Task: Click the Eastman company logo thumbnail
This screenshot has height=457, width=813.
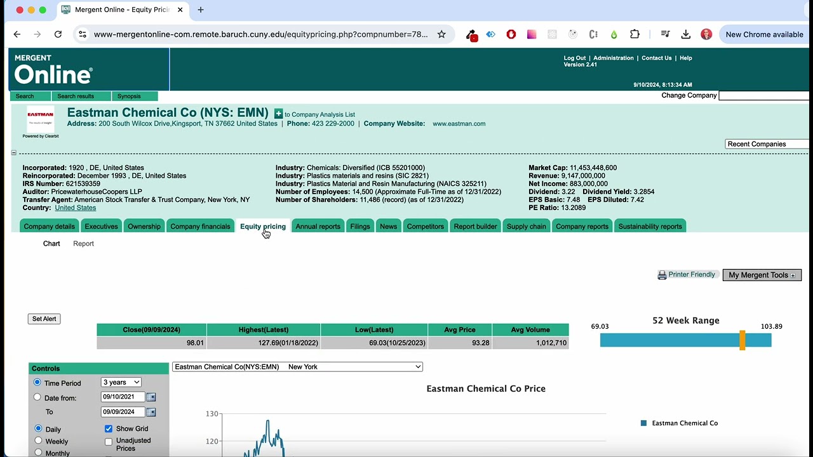Action: click(x=40, y=119)
